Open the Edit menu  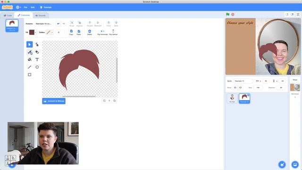click(x=33, y=8)
